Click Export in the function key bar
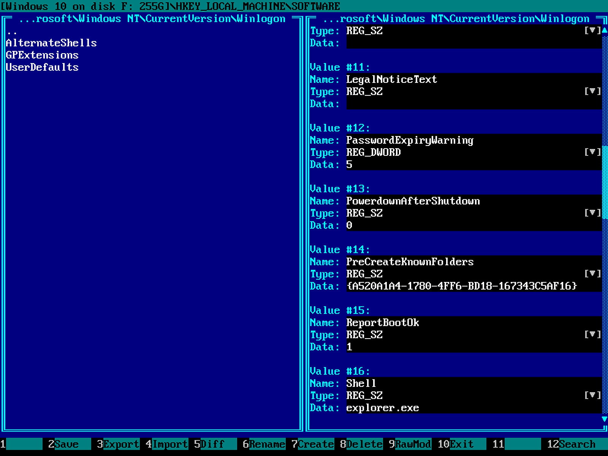Viewport: 608px width, 456px height. pos(121,444)
